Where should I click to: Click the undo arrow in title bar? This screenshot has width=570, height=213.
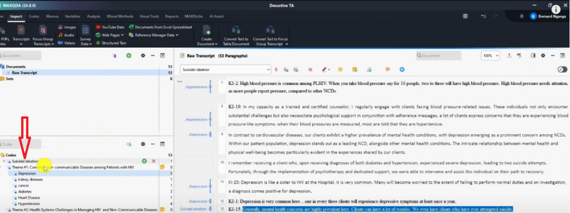[484, 16]
